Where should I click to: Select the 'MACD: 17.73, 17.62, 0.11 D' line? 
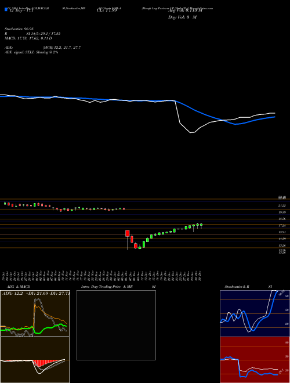coord(28,38)
